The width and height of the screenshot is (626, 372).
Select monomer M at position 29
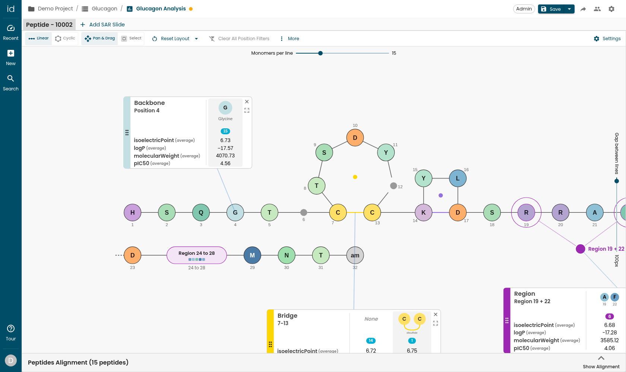pos(252,255)
